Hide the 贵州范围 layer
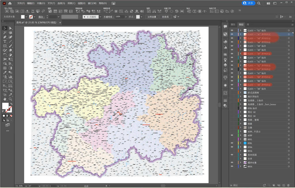 (232, 155)
